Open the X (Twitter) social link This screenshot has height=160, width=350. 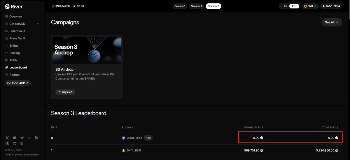coord(7,138)
